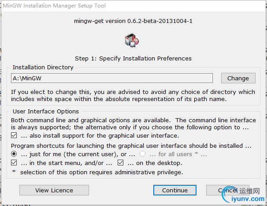Toggle the start menu shortcut checkbox
Screen dimensions: 267x206
pyautogui.click(x=14, y=163)
